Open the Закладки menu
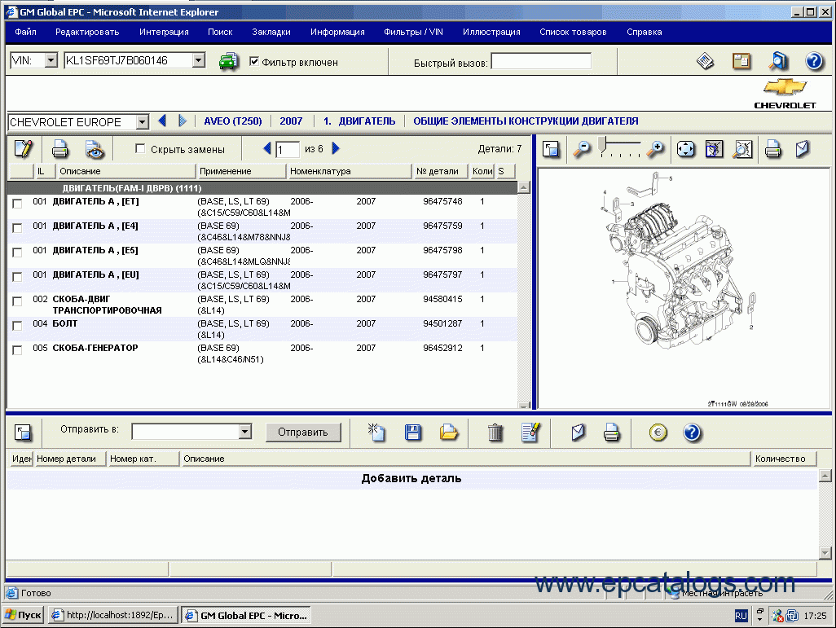Image resolution: width=836 pixels, height=628 pixels. 271,32
